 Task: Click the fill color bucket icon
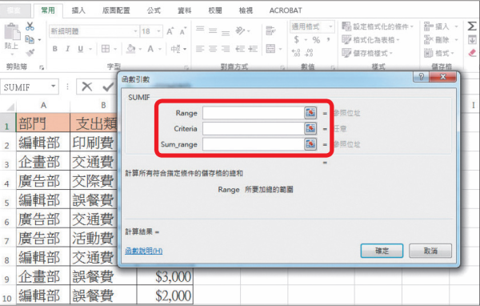click(130, 48)
